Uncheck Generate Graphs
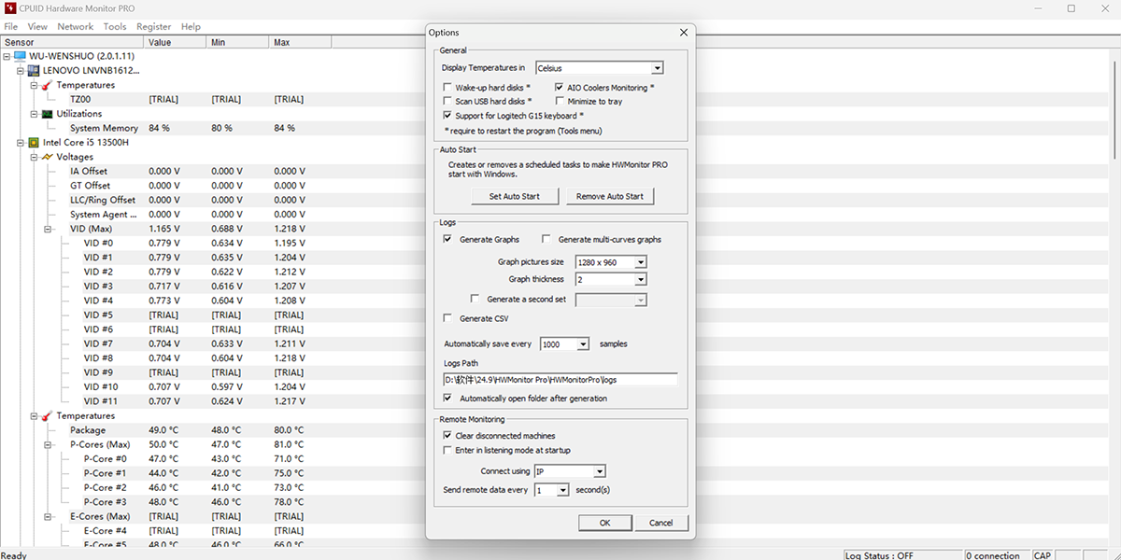 click(447, 240)
